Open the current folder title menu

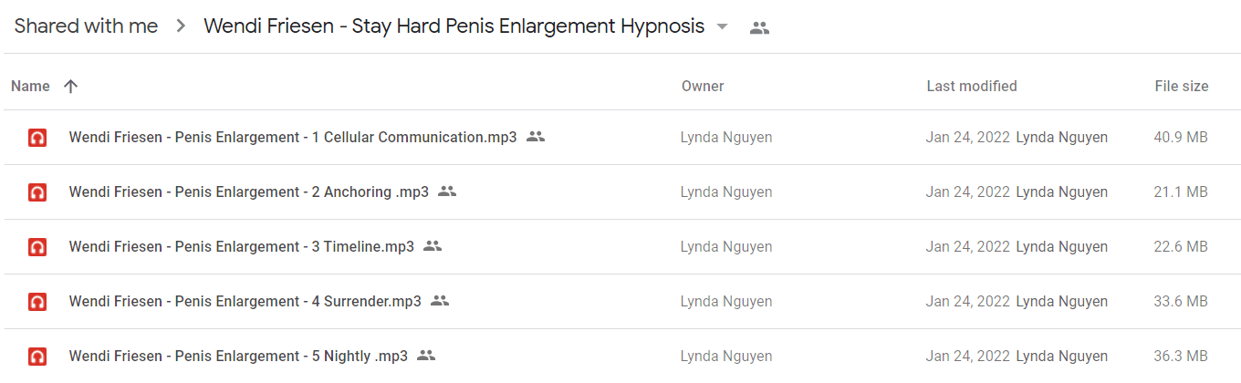pyautogui.click(x=454, y=26)
